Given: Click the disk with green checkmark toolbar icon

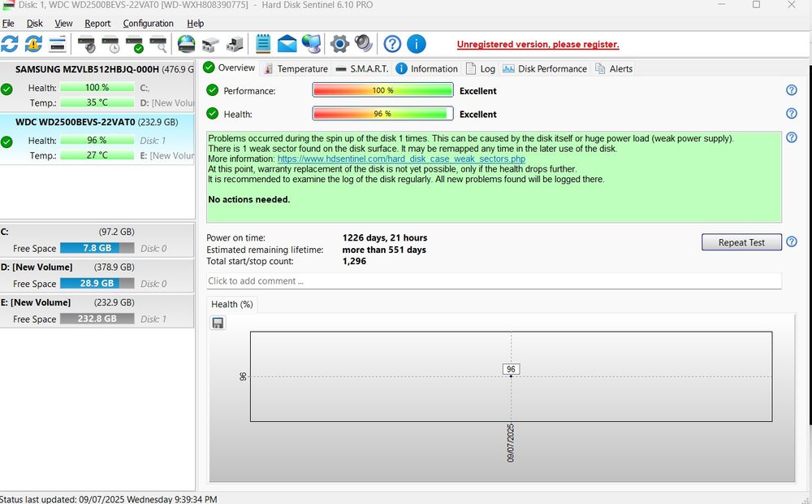Looking at the screenshot, I should 134,44.
